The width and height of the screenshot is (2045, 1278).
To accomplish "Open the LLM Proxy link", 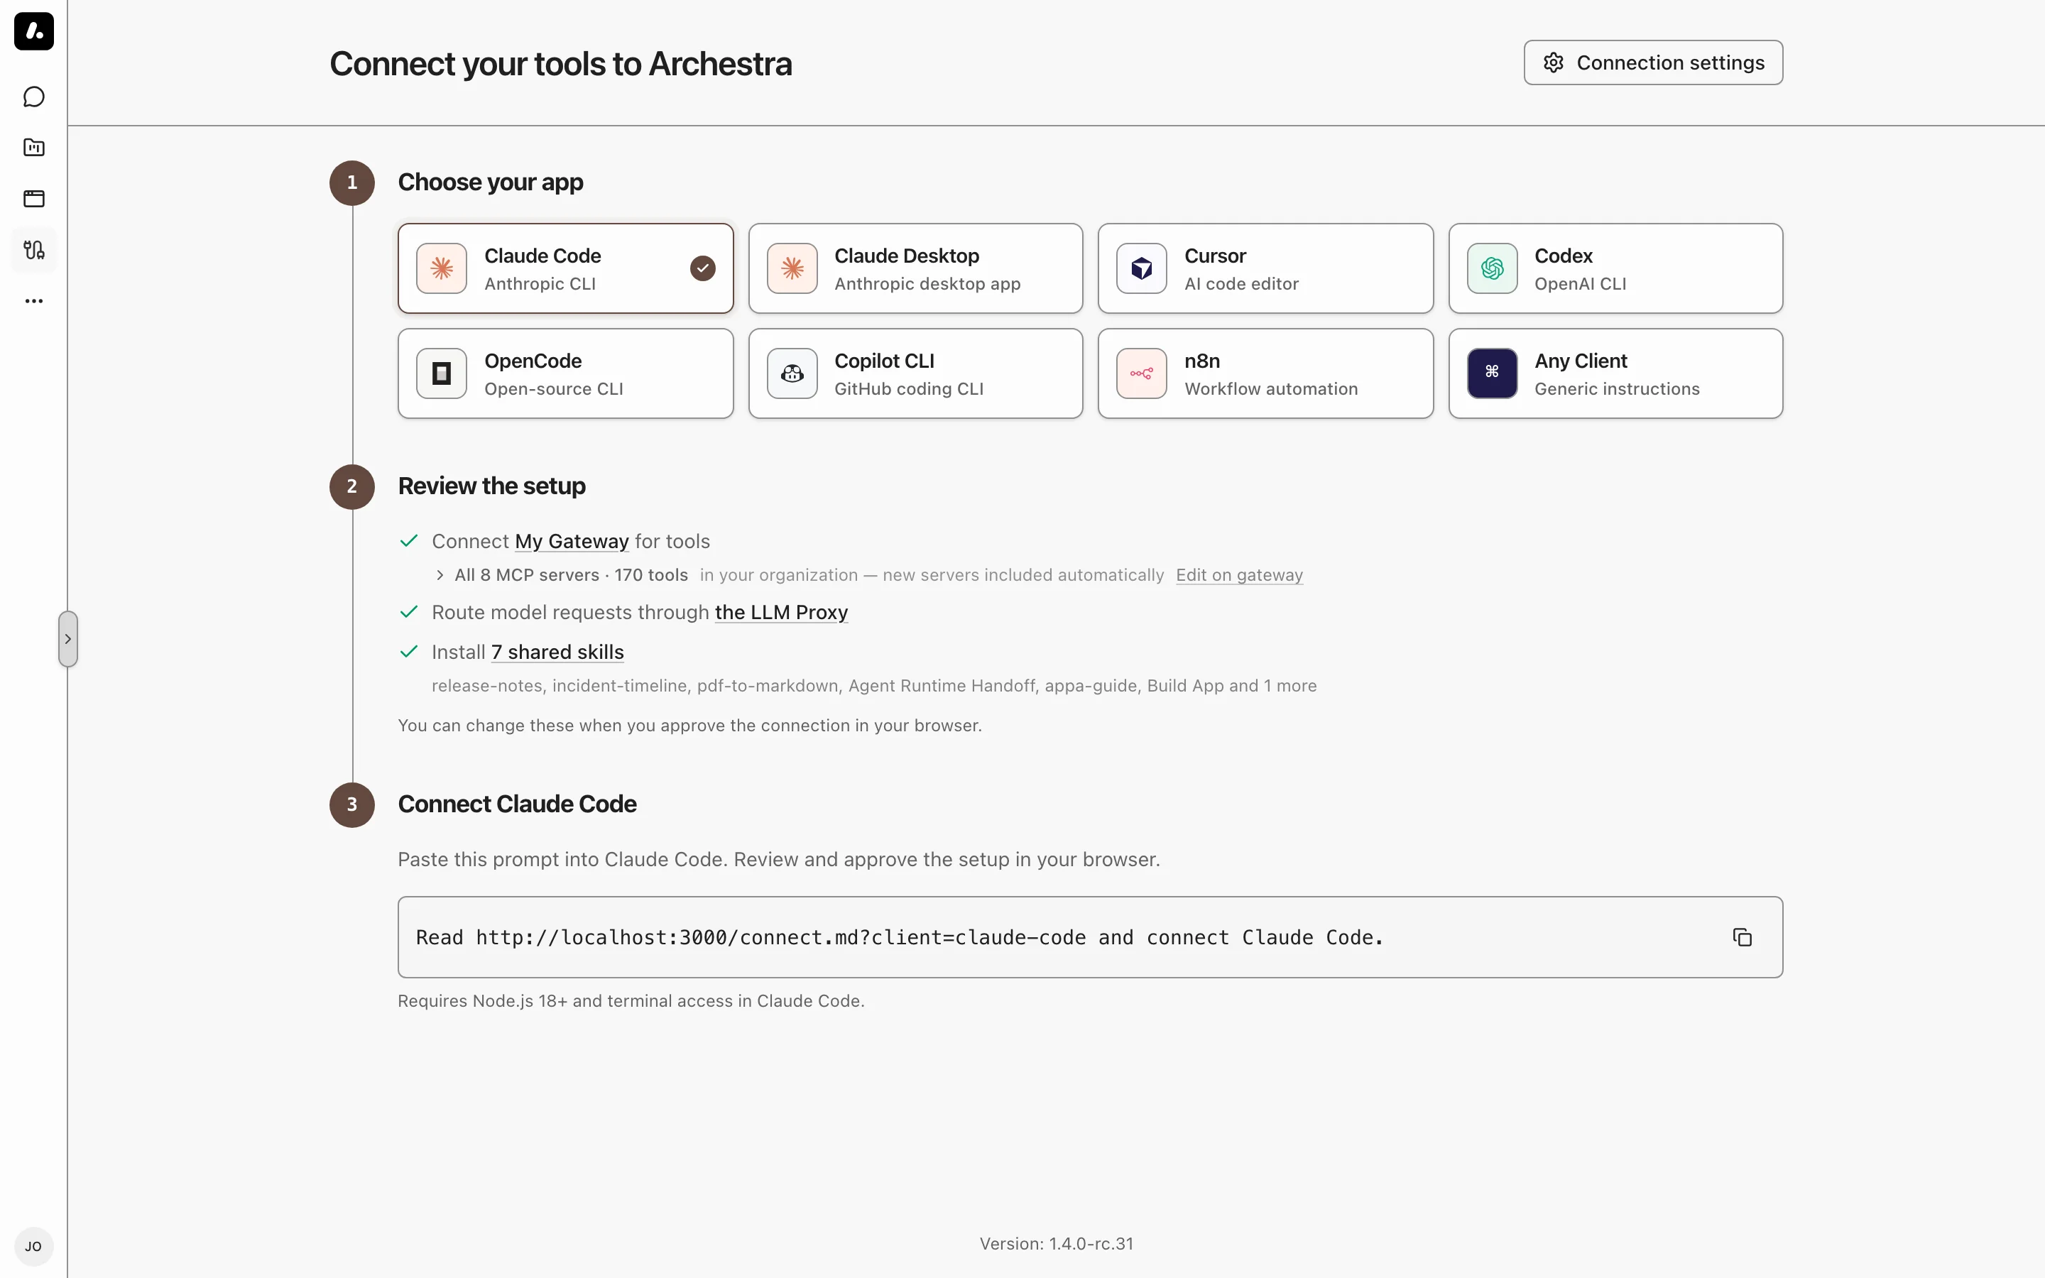I will 781,613.
